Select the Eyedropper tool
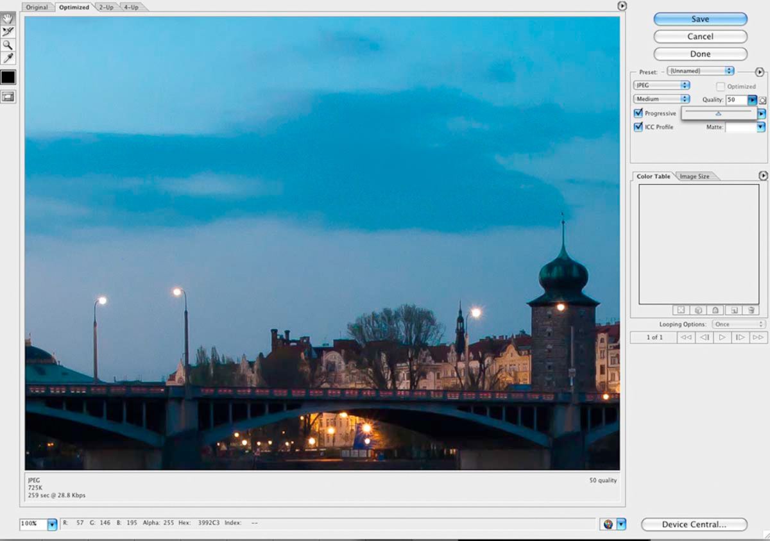Image resolution: width=770 pixels, height=541 pixels. 8,59
